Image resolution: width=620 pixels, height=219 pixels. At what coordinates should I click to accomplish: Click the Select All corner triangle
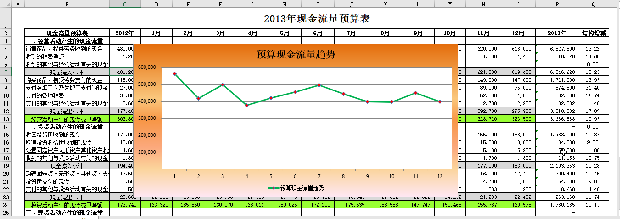(x=5, y=4)
